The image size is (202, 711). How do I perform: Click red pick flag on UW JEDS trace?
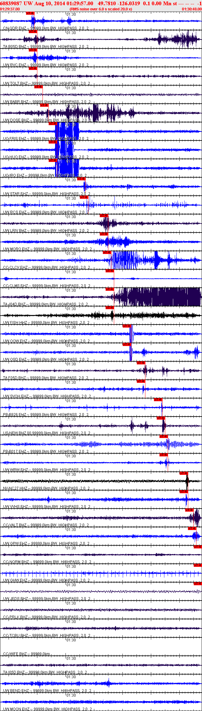coord(198,584)
